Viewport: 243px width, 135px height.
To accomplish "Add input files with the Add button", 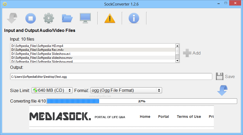I will point(192,53).
